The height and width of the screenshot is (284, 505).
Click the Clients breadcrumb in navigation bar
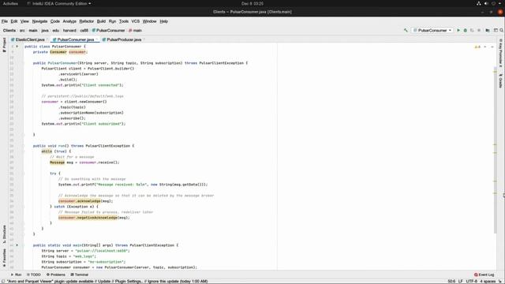[x=9, y=30]
